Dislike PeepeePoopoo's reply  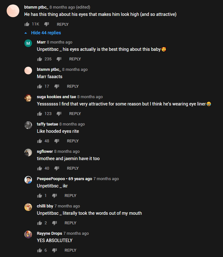(54, 195)
